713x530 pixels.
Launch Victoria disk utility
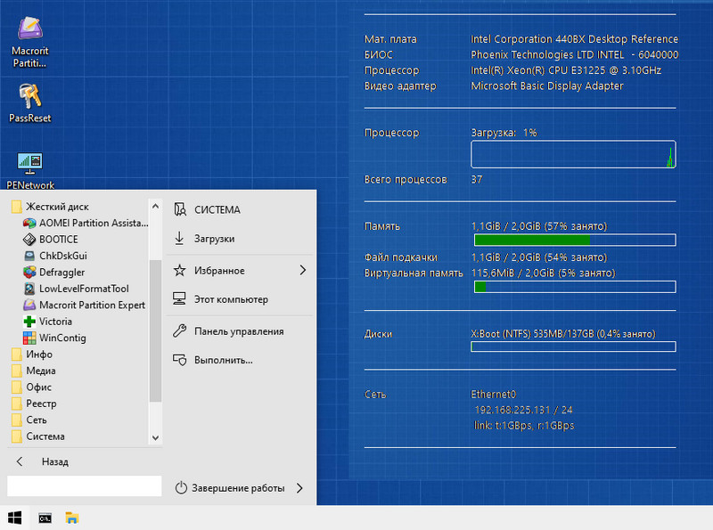pyautogui.click(x=48, y=322)
